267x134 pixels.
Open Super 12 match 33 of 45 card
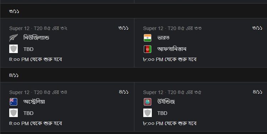tap(201, 43)
